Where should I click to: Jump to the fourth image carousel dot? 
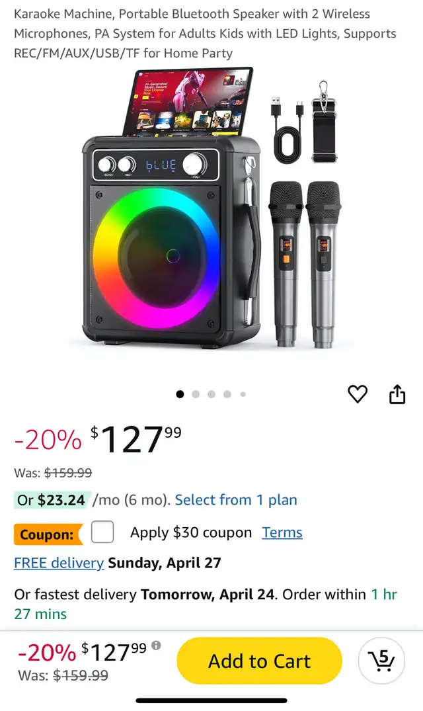coord(227,394)
